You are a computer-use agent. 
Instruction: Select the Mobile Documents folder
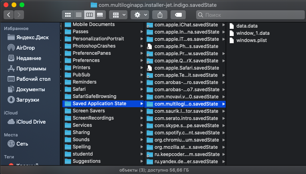click(103, 24)
